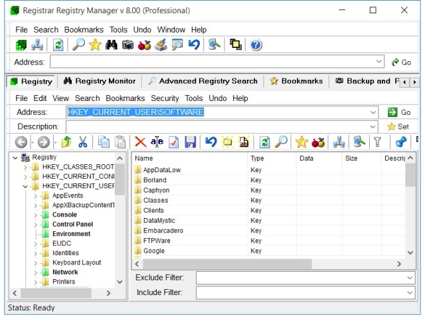This screenshot has height=319, width=425.
Task: Open the Window menu in top menu bar
Action: pyautogui.click(x=171, y=29)
